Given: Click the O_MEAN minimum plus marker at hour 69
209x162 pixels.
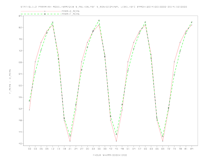Looking at the screenshot, I should click(x=163, y=141).
